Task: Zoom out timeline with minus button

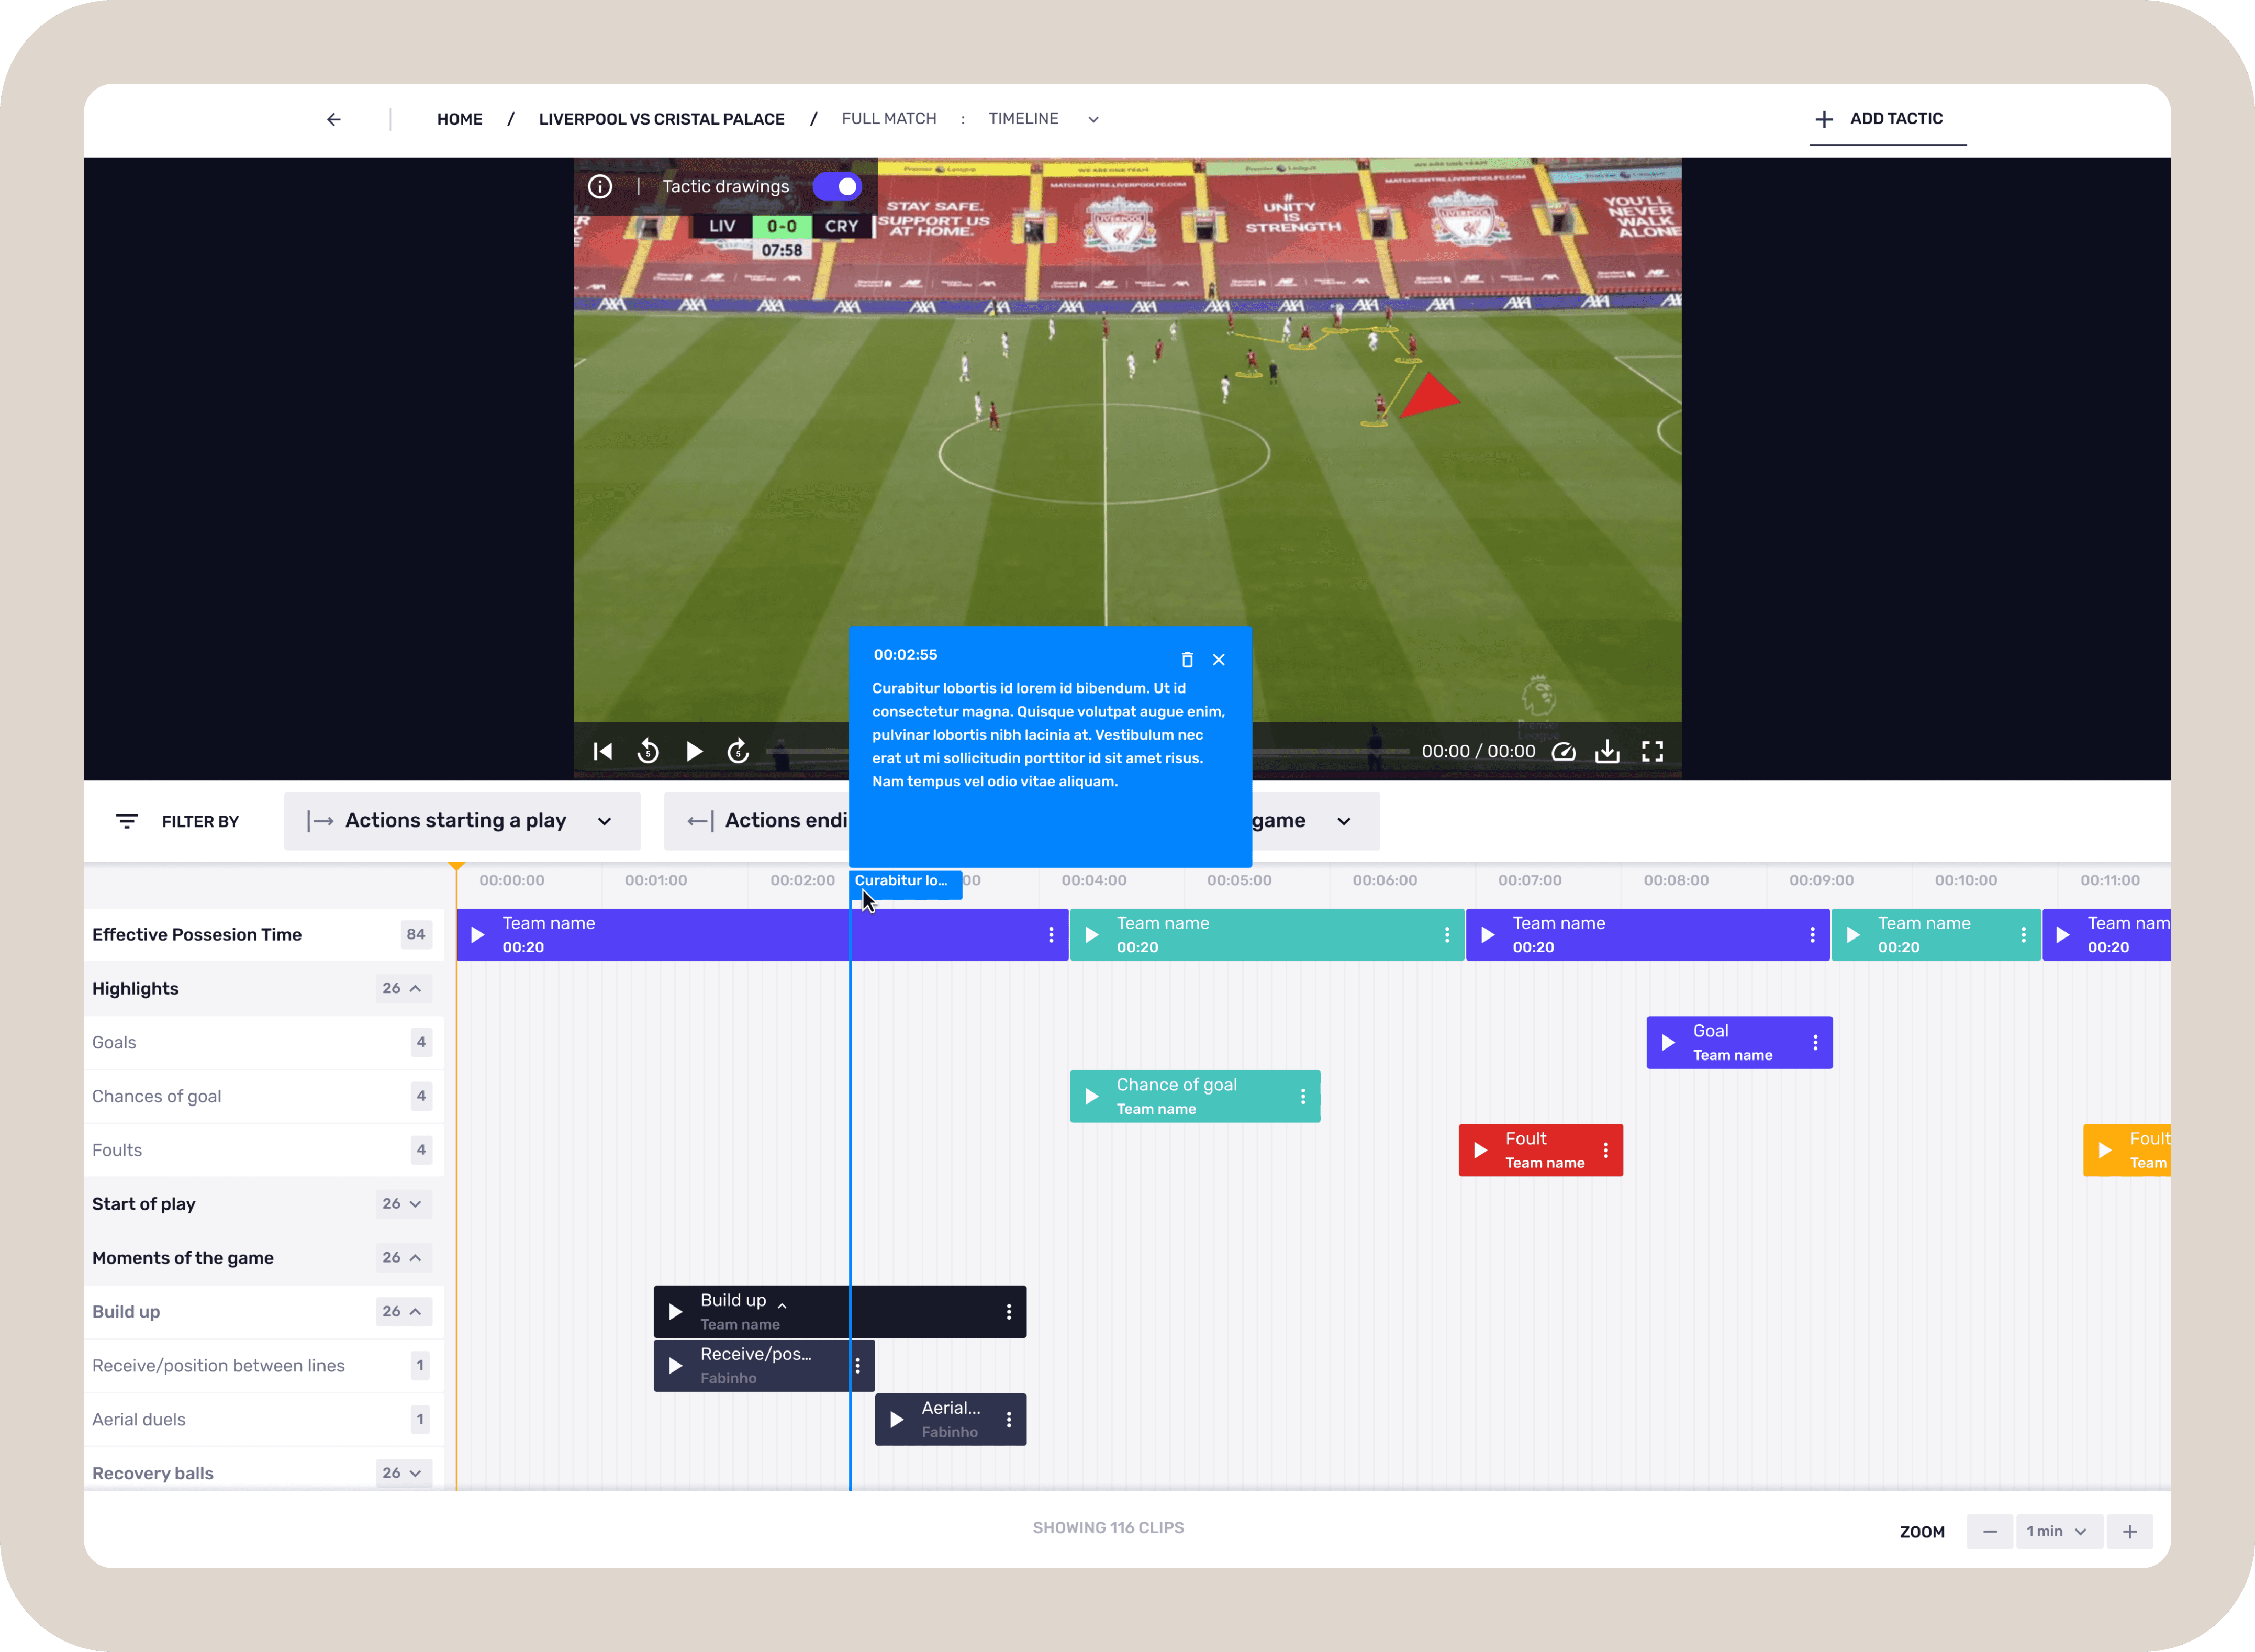Action: tap(1990, 1532)
